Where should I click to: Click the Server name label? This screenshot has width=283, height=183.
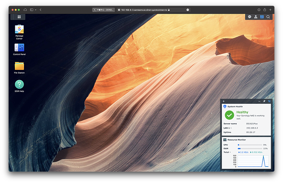tap(230, 124)
